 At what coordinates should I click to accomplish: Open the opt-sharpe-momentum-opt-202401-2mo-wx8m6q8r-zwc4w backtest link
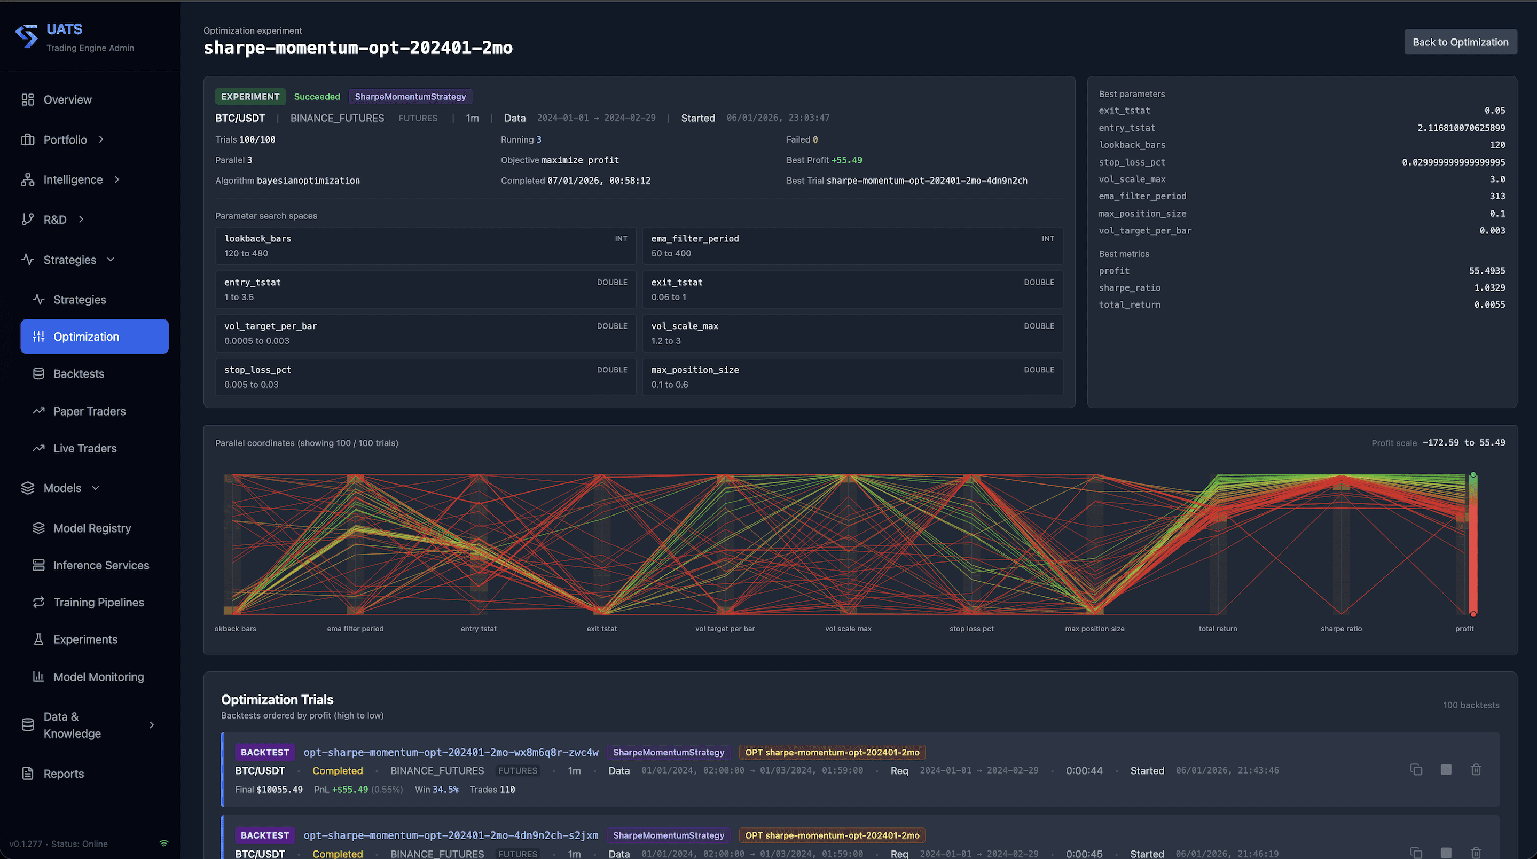(x=451, y=752)
